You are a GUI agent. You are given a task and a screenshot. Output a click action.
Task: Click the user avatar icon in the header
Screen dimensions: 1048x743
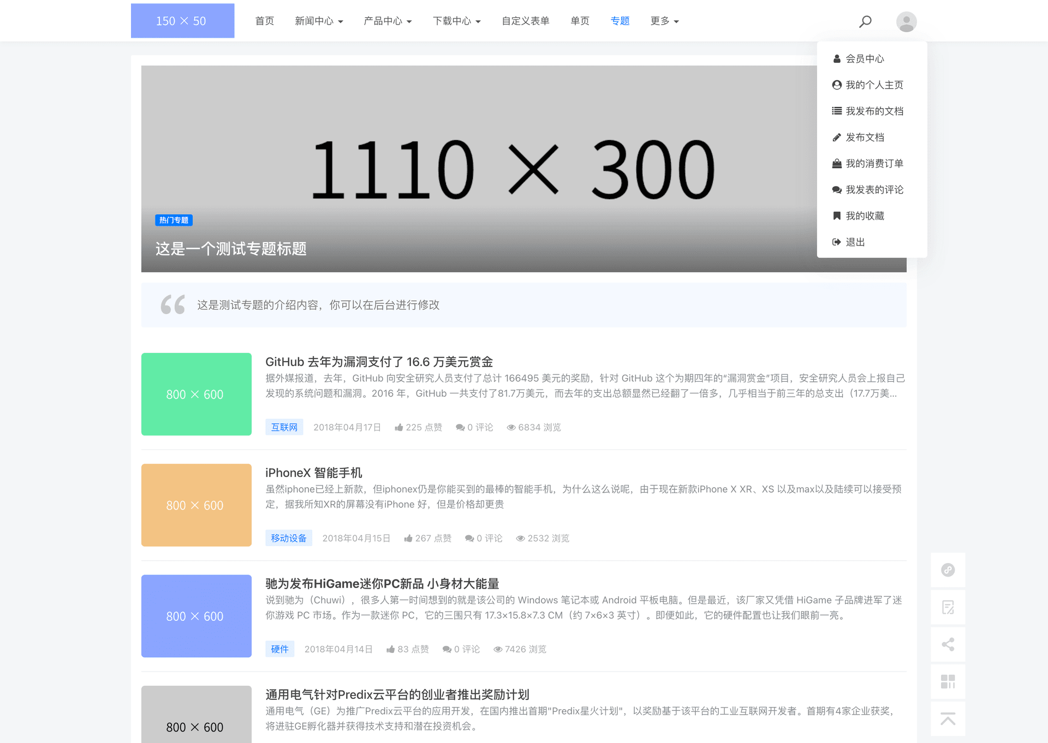point(906,21)
